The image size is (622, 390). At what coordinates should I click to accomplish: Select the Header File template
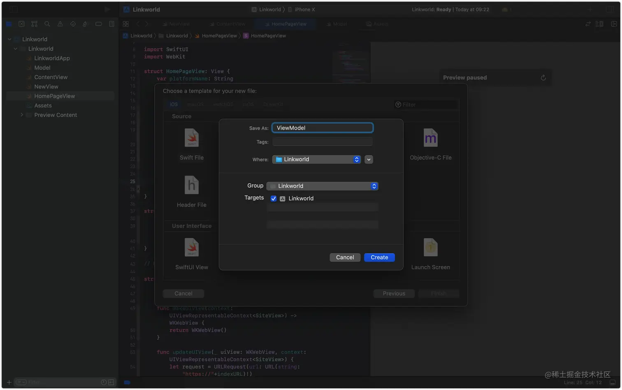click(192, 191)
